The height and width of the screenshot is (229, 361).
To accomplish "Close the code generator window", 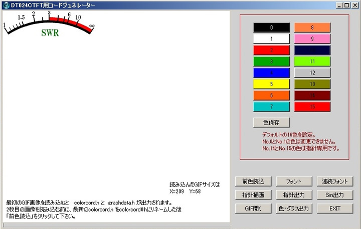I will point(355,5).
